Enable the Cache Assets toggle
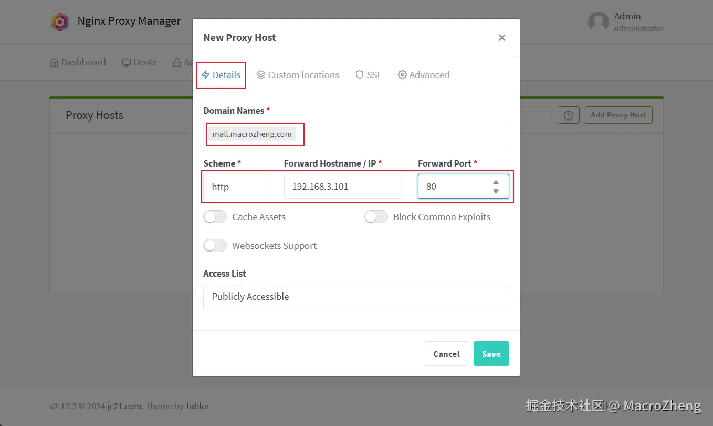Screen dimensions: 713x426 click(215, 217)
